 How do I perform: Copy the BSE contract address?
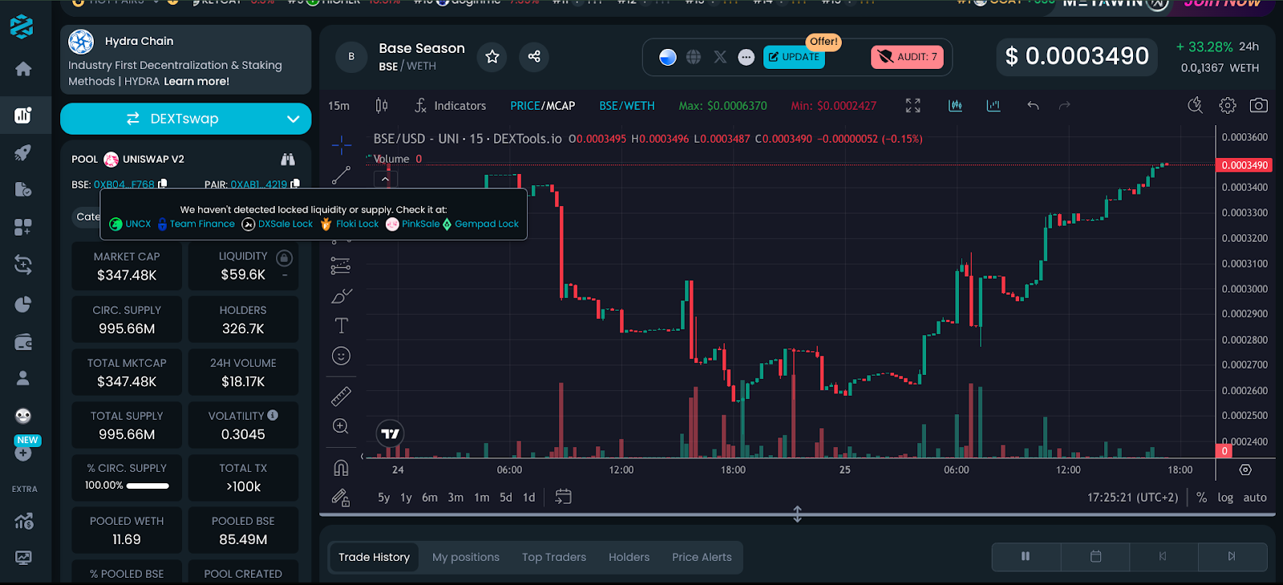163,184
